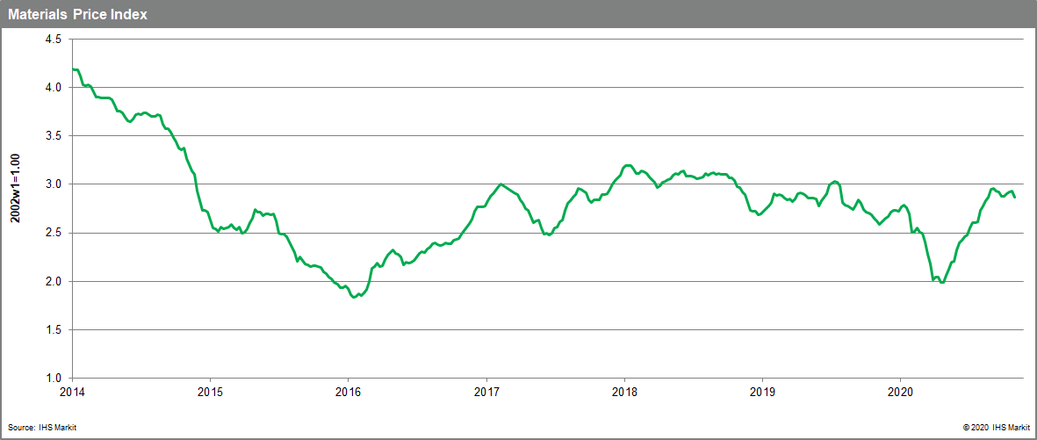The width and height of the screenshot is (1037, 440).
Task: Click the 2014 x-axis label
Action: [x=71, y=391]
